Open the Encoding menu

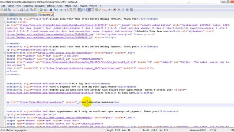tap(28, 6)
